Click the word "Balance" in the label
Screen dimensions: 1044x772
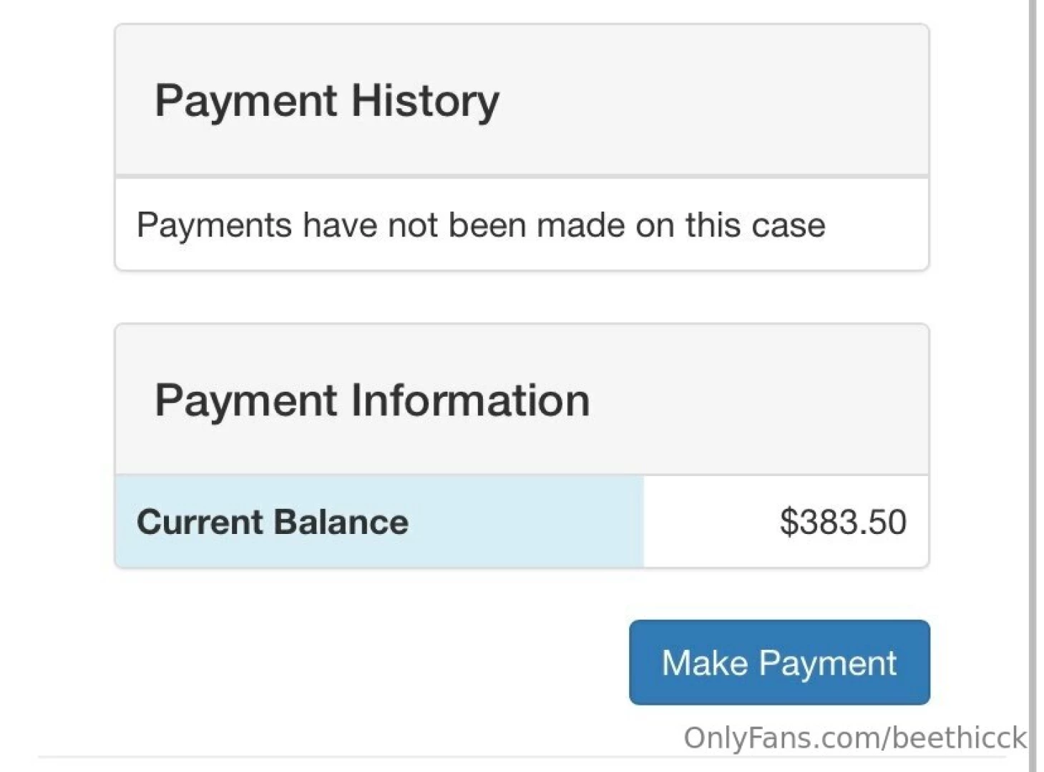[341, 522]
